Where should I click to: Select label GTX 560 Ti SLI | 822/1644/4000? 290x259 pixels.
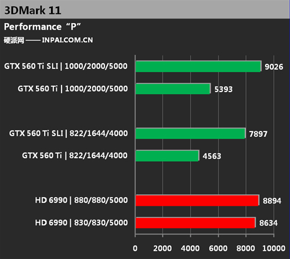[68, 133]
